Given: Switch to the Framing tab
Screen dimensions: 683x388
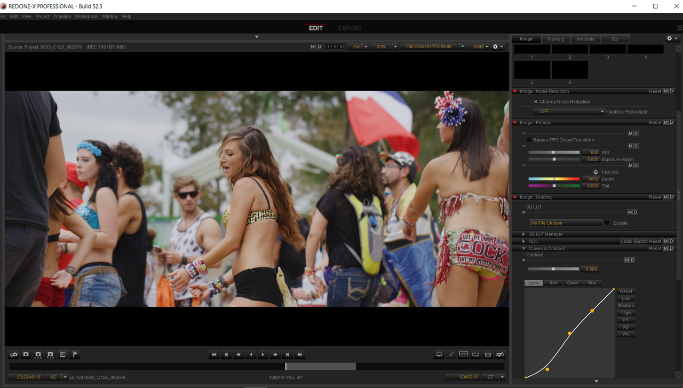Looking at the screenshot, I should click(555, 39).
